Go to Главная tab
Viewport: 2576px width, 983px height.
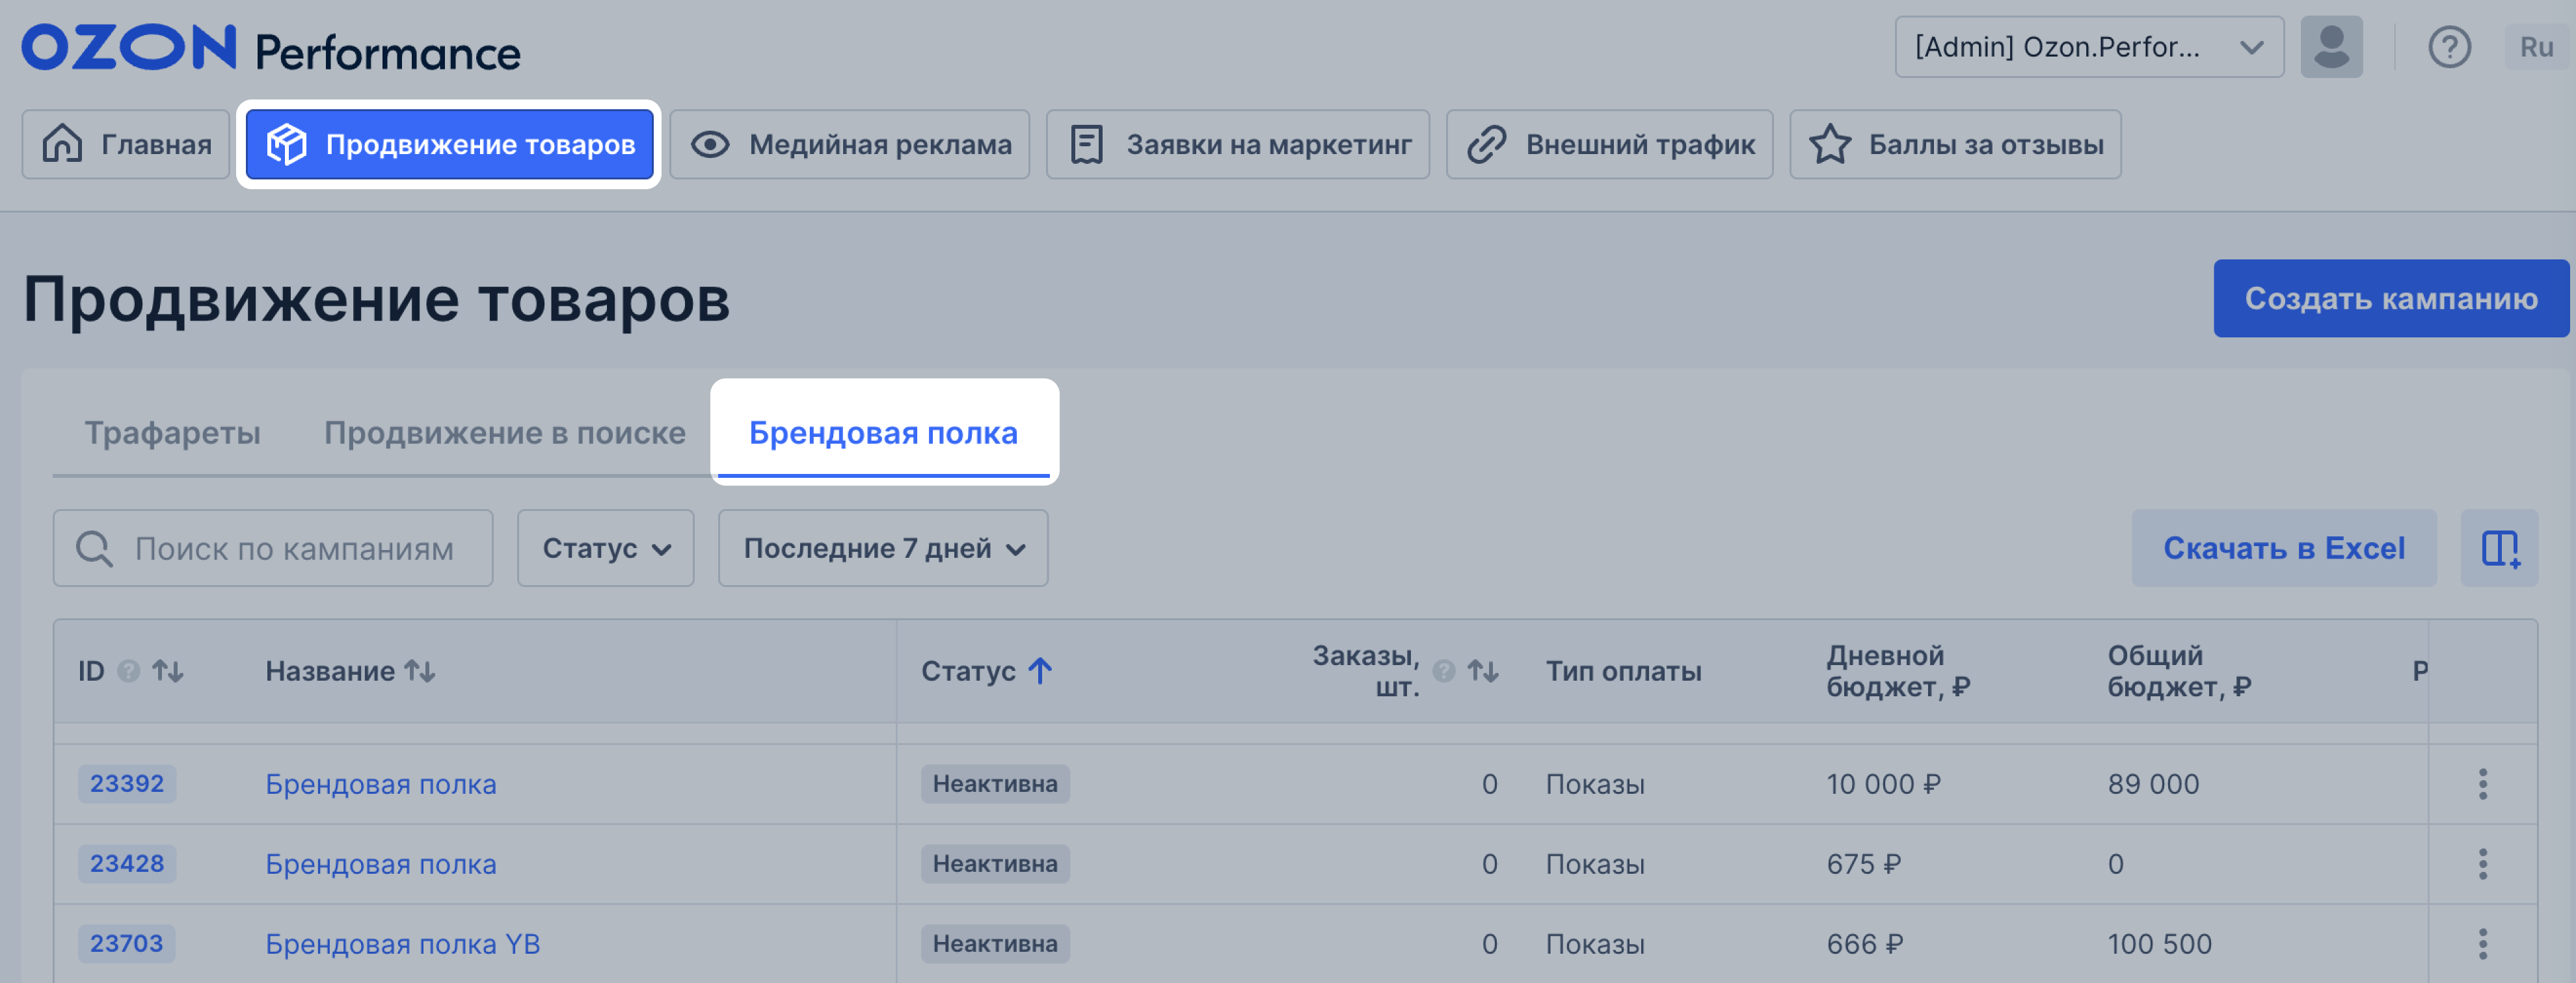click(x=126, y=145)
